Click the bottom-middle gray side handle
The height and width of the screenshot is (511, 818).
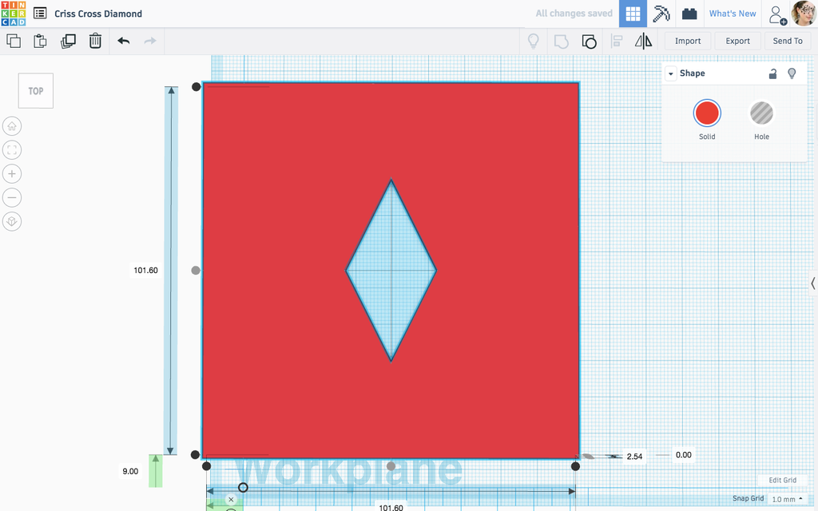click(391, 466)
